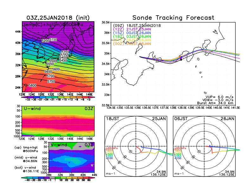Click the black burst-point square on the track

click(181, 60)
